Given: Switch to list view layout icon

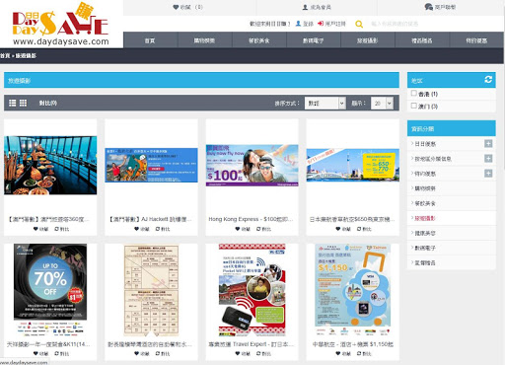Looking at the screenshot, I should pyautogui.click(x=13, y=103).
